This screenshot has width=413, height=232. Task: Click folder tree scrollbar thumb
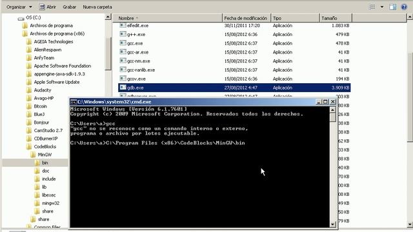[108, 53]
